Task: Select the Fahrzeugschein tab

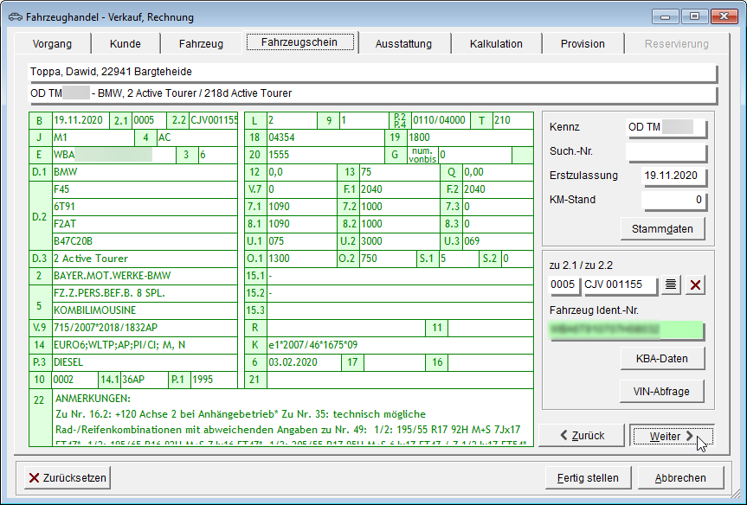Action: click(299, 42)
